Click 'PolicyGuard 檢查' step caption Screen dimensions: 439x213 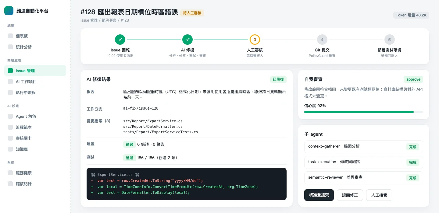pos(322,56)
